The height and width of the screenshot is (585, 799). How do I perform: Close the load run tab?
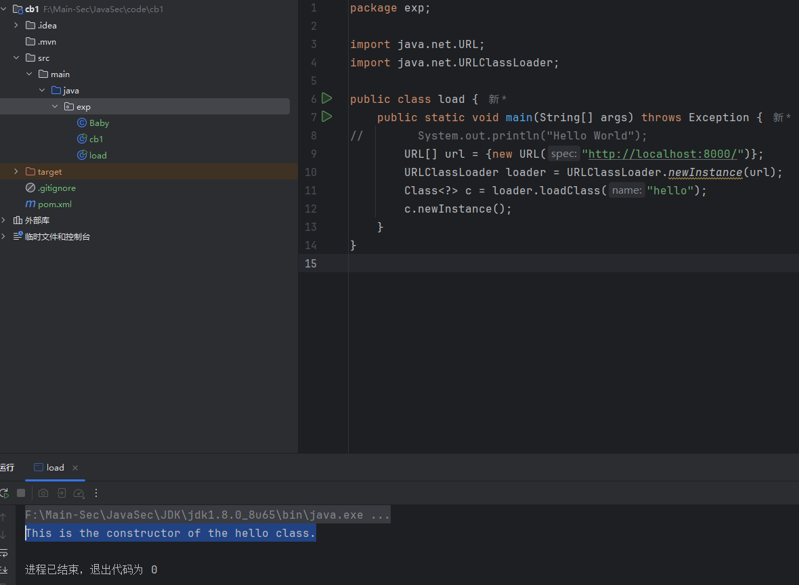click(75, 468)
